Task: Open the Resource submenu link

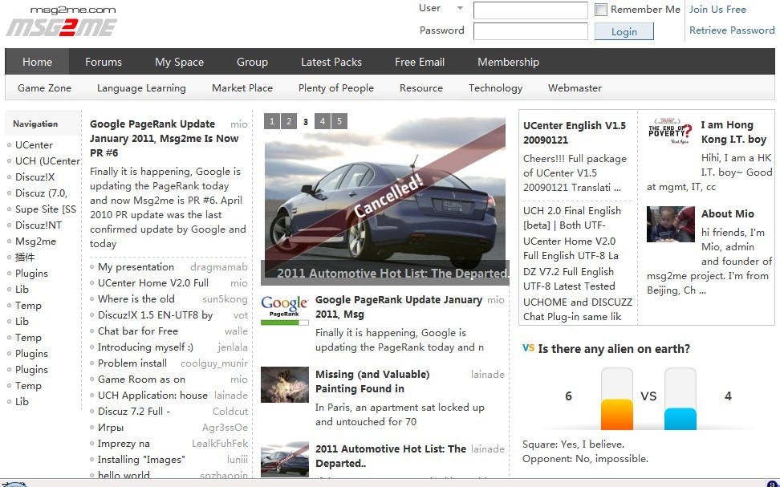Action: [420, 88]
